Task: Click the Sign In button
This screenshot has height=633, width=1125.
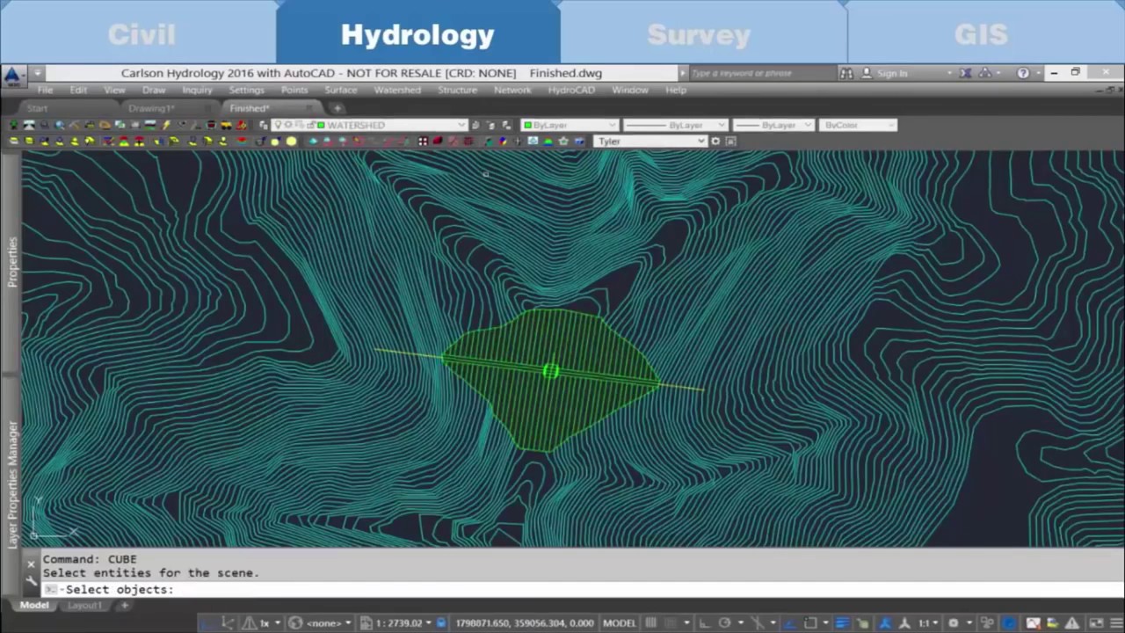Action: pos(885,73)
